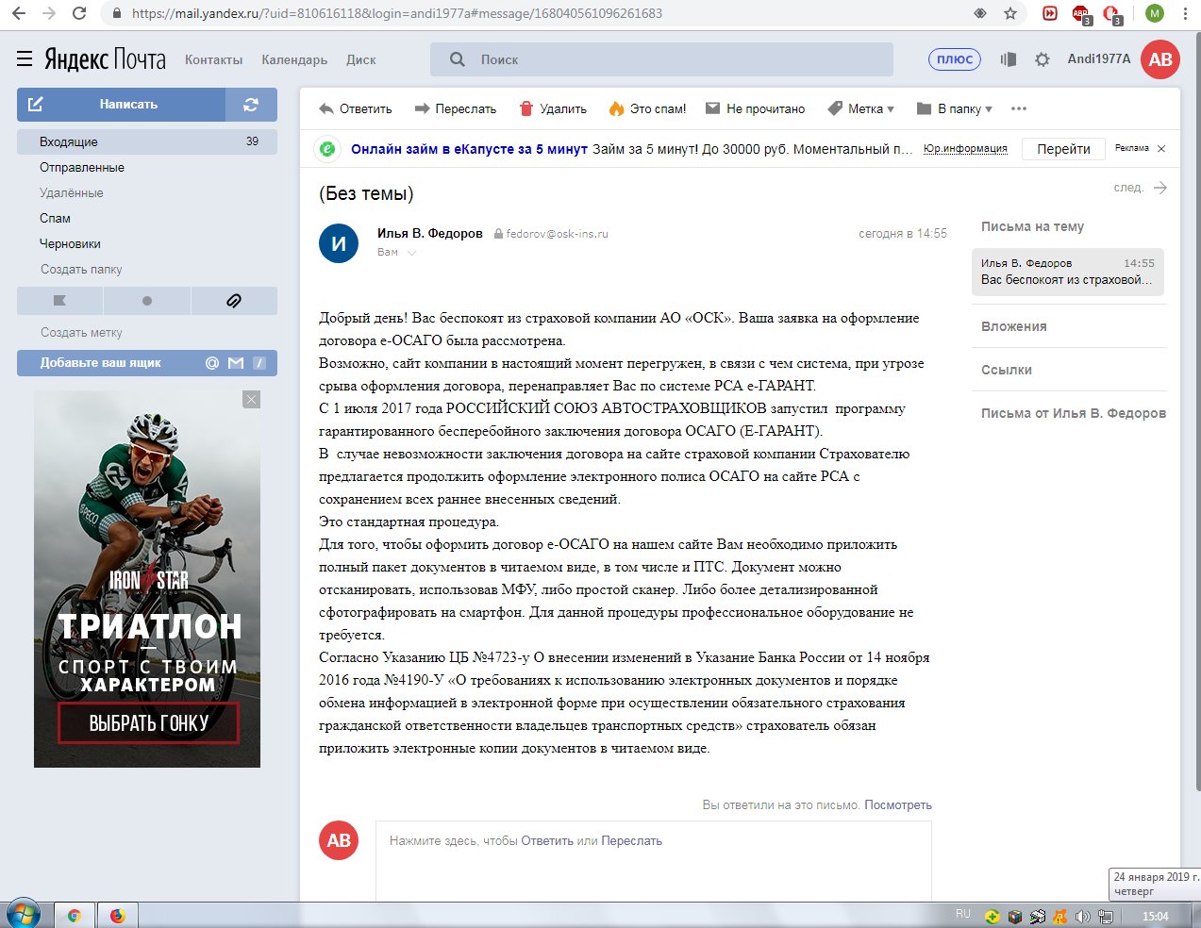Click the taskbar clock 15:04
The image size is (1201, 928).
point(1155,916)
